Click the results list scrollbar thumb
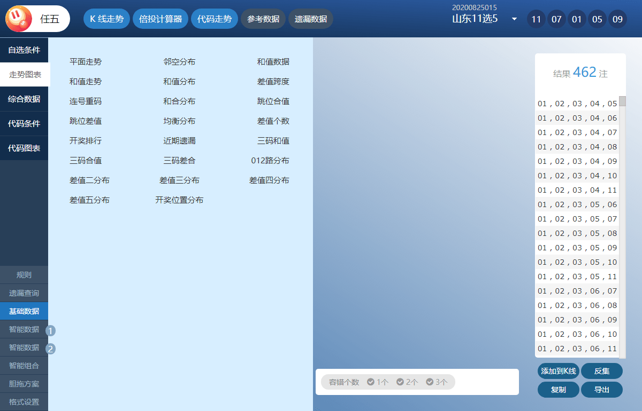Viewport: 642px width, 411px height. tap(622, 101)
